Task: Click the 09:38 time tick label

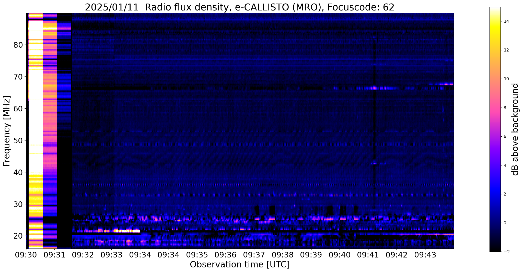Action: [283, 255]
